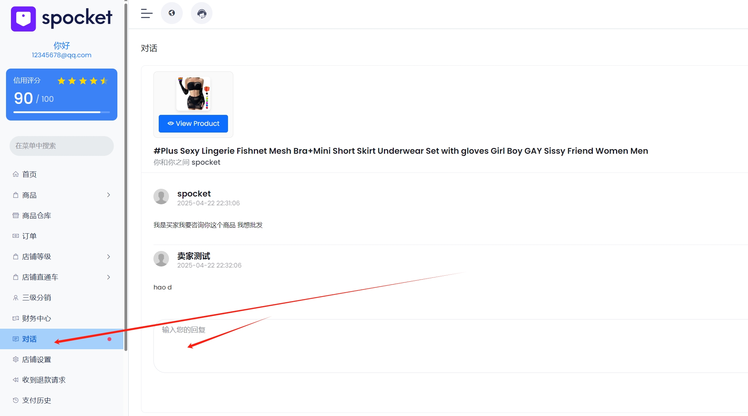This screenshot has width=748, height=416.
Task: Open the hamburger menu icon
Action: coord(146,13)
